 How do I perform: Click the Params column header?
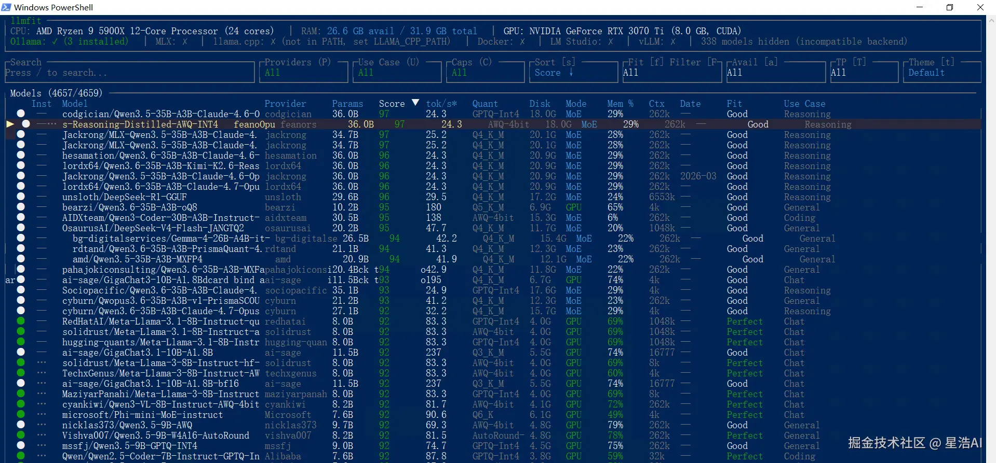coord(348,104)
